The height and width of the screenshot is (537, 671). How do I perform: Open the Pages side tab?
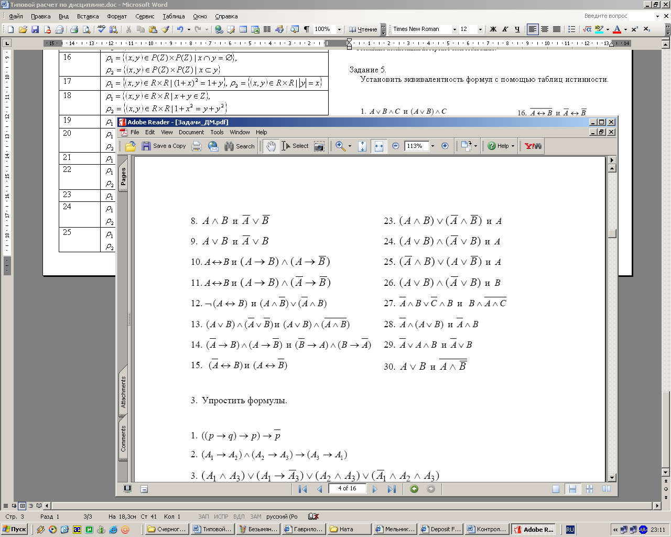coord(123,176)
